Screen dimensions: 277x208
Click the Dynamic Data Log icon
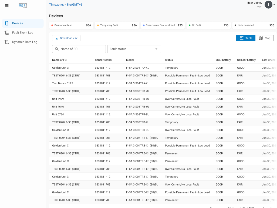(x=7, y=42)
